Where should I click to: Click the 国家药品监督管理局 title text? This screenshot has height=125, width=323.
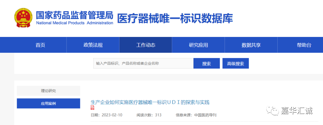tap(75, 15)
